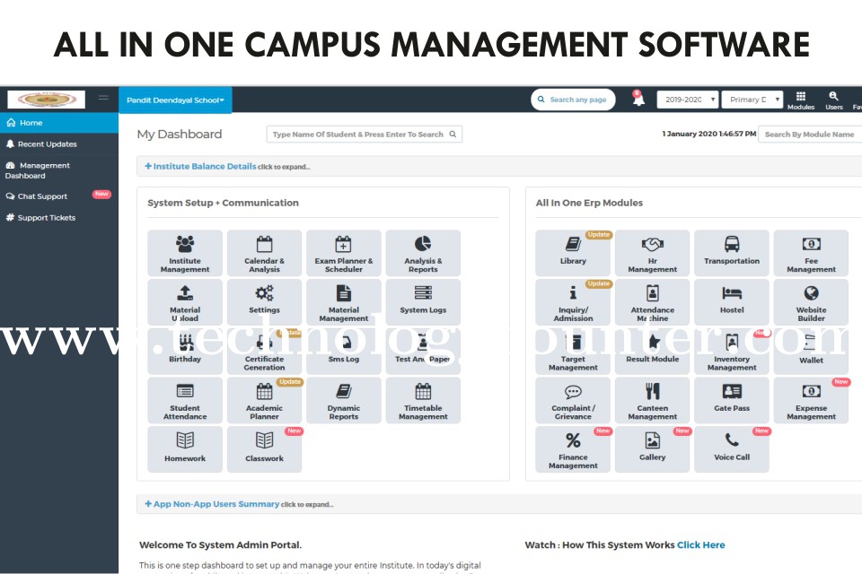This screenshot has height=574, width=862.
Task: Follow the Click Here video link
Action: [701, 545]
